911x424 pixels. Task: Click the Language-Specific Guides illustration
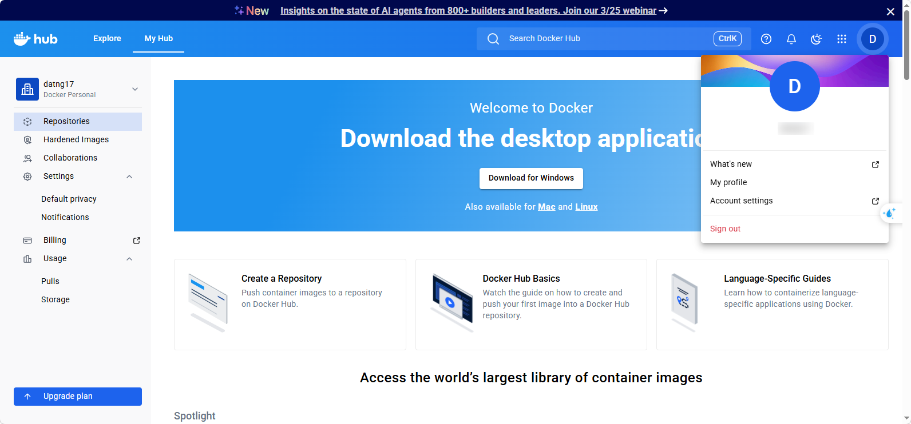coord(685,302)
